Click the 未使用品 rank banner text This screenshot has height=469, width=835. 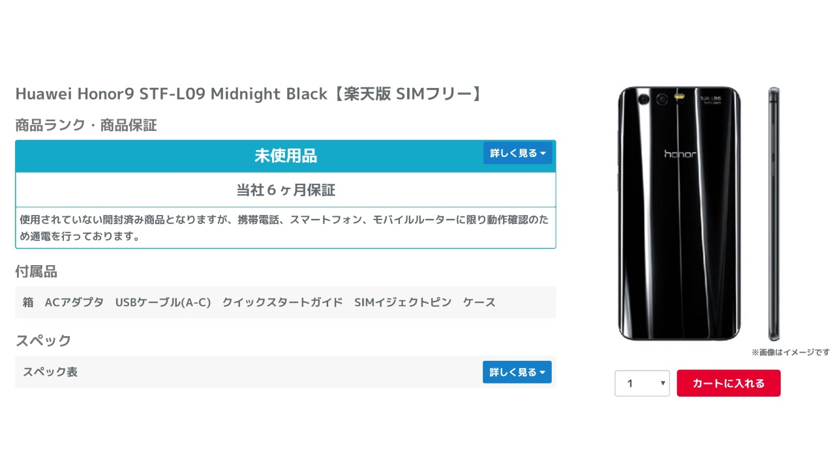[x=286, y=156]
